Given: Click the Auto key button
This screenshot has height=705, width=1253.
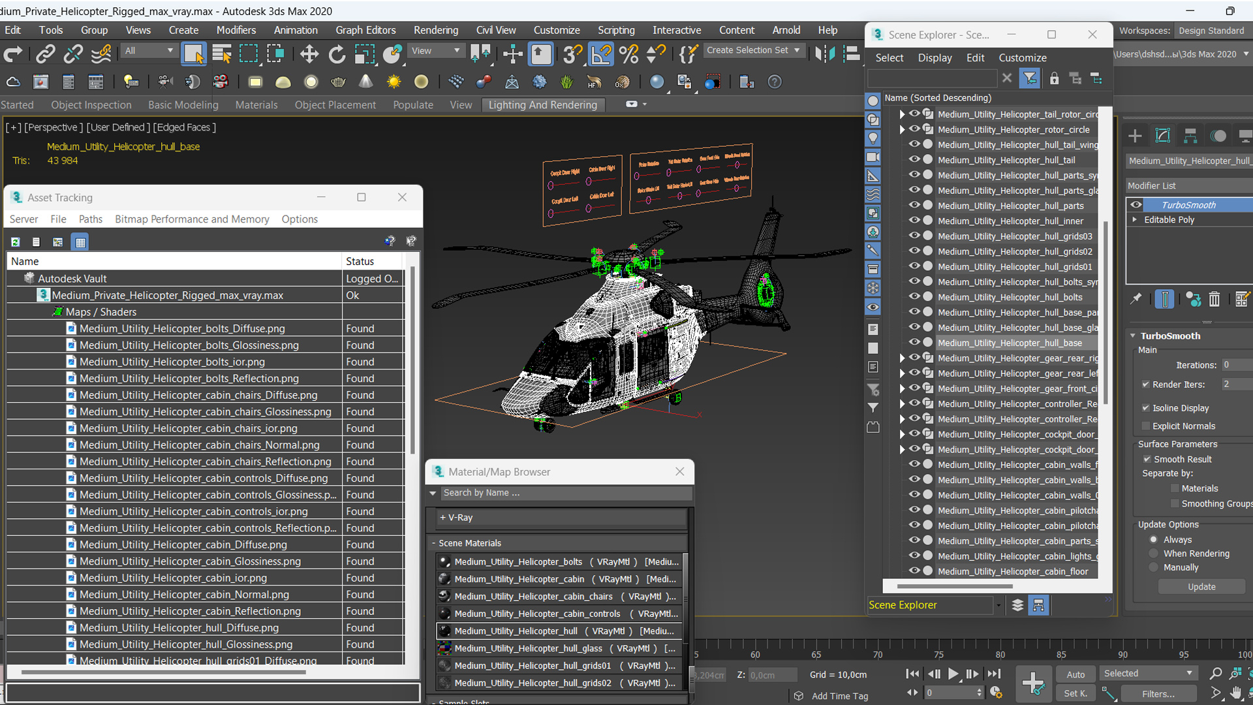Looking at the screenshot, I should click(x=1075, y=674).
